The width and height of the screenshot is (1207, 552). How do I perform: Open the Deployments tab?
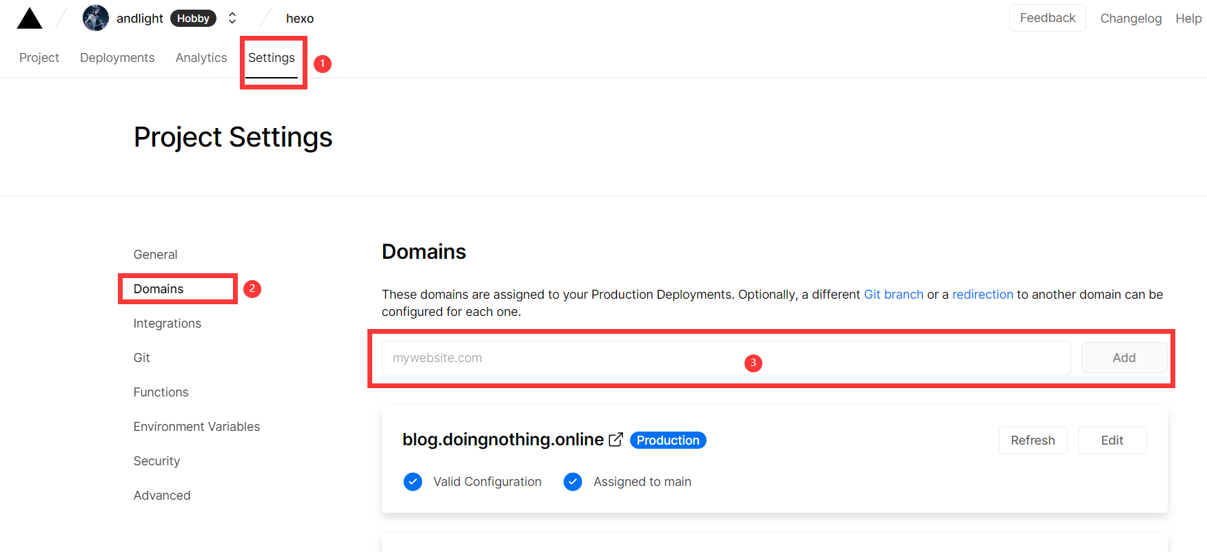coord(117,58)
